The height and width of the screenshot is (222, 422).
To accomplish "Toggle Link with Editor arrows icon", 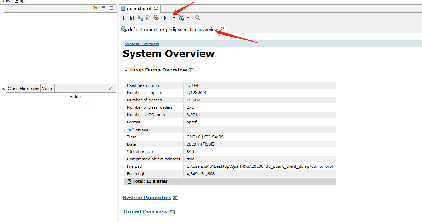I will [95, 8].
